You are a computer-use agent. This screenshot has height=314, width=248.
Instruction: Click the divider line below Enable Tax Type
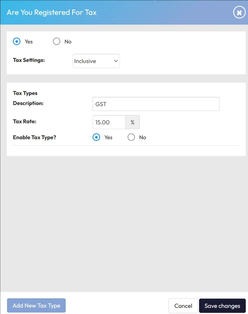tap(126, 145)
